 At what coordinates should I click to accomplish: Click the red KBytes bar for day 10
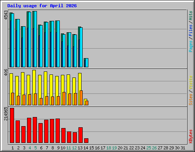tap(63, 135)
